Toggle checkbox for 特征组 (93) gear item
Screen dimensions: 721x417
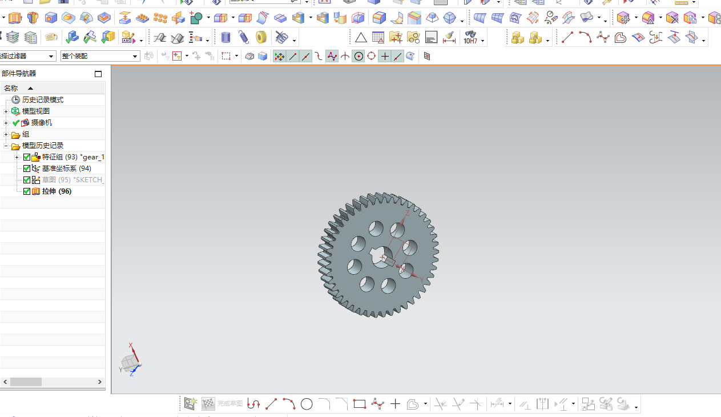click(x=27, y=157)
